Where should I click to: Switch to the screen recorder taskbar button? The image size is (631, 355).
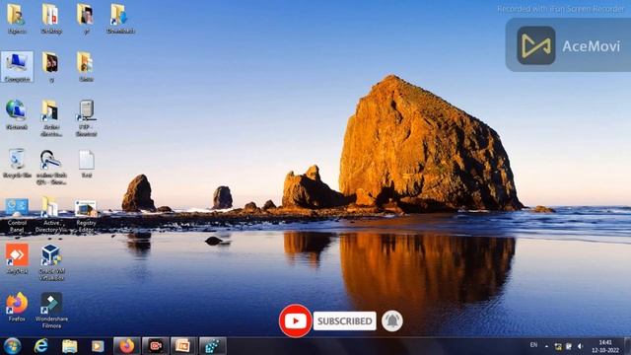click(x=156, y=346)
